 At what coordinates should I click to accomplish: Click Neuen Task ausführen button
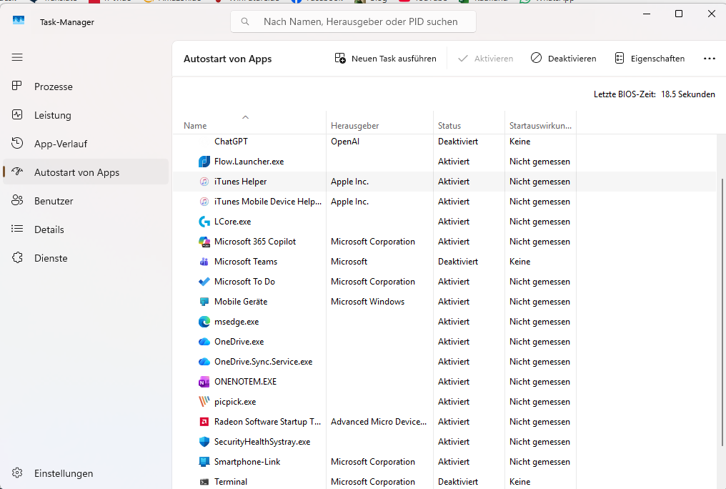point(385,59)
